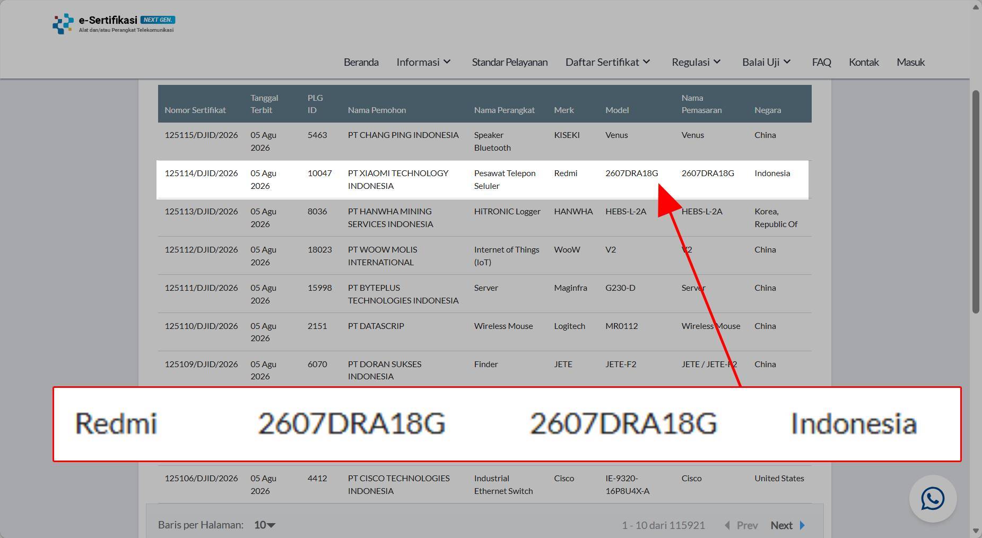The height and width of the screenshot is (538, 982).
Task: Click PT HANWHA MINING SERVICES cell
Action: click(390, 218)
